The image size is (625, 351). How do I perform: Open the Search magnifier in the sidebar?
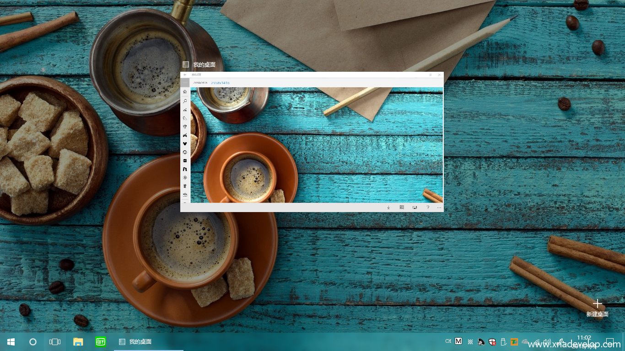185,101
